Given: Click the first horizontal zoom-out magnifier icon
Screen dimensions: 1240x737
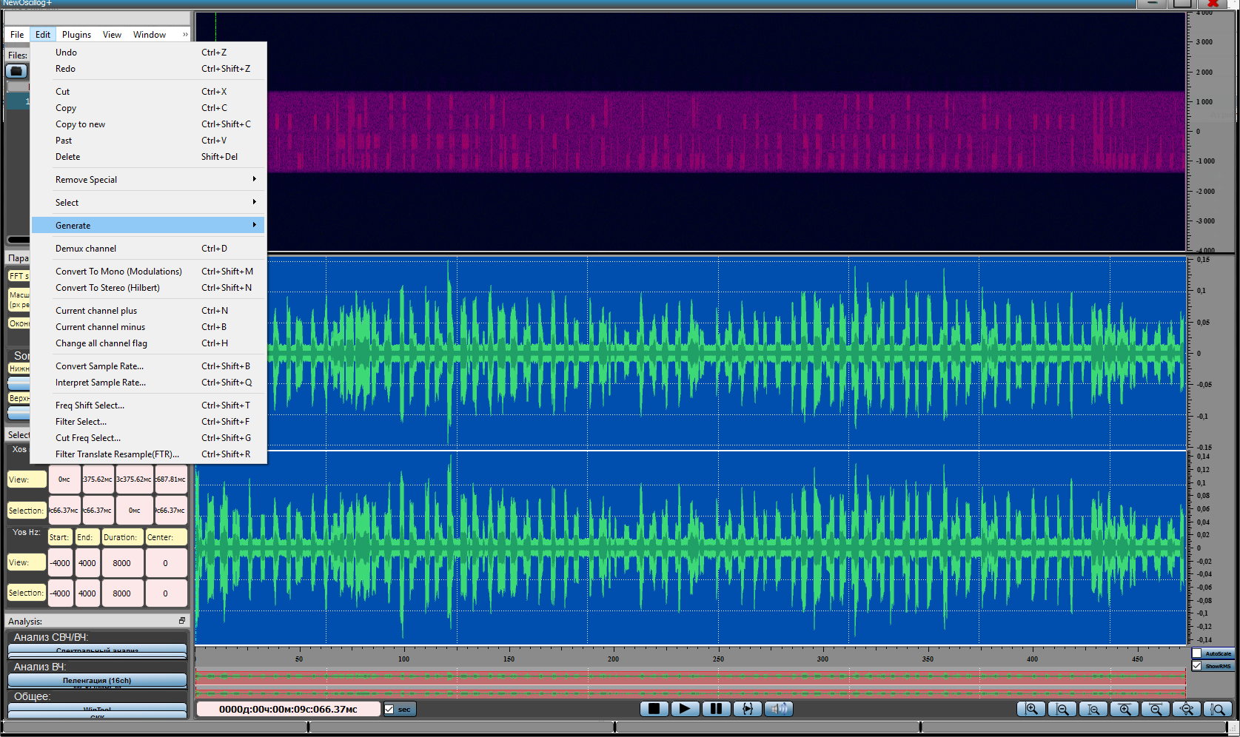Looking at the screenshot, I should pyautogui.click(x=1062, y=709).
